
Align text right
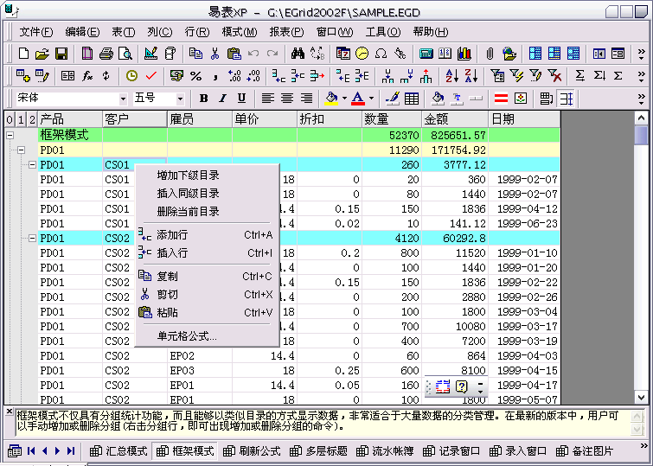306,99
